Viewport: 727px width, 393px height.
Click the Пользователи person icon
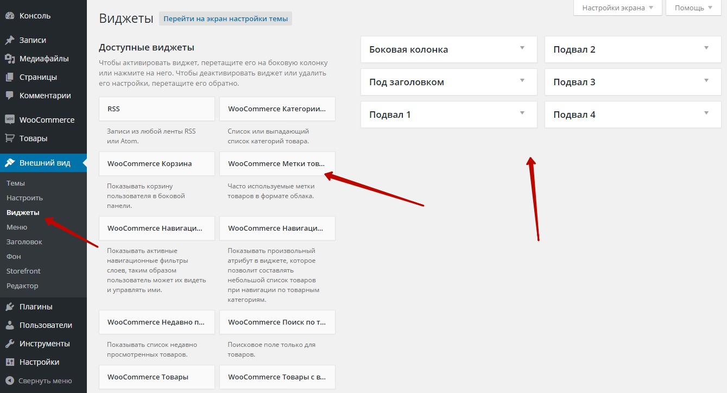10,325
